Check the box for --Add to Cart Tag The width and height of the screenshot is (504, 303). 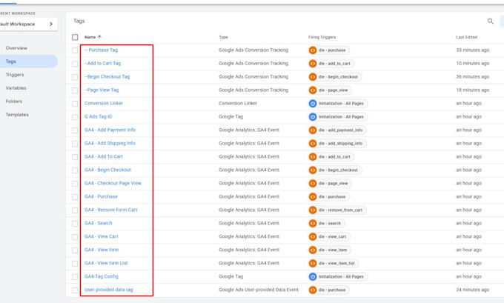75,64
